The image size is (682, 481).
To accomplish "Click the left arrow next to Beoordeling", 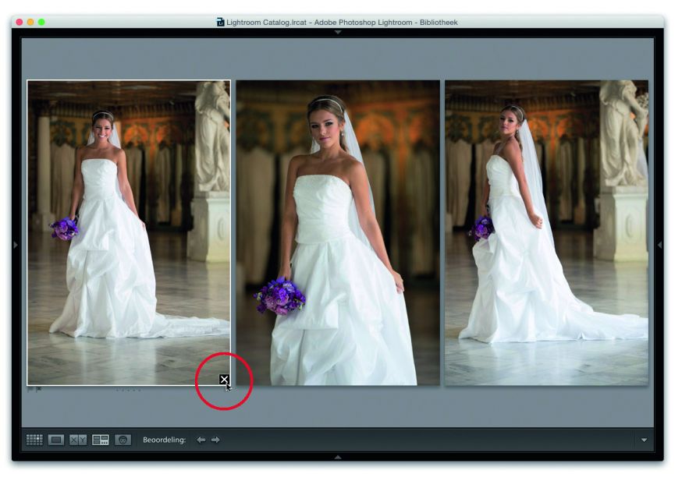I will 201,440.
